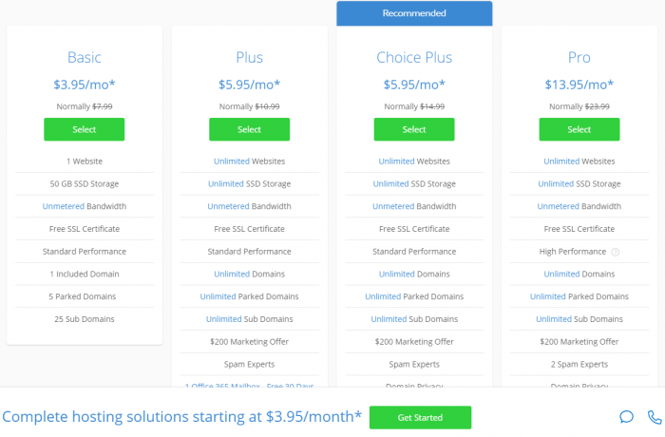Click the phone call icon
This screenshot has width=665, height=437.
pyautogui.click(x=654, y=416)
